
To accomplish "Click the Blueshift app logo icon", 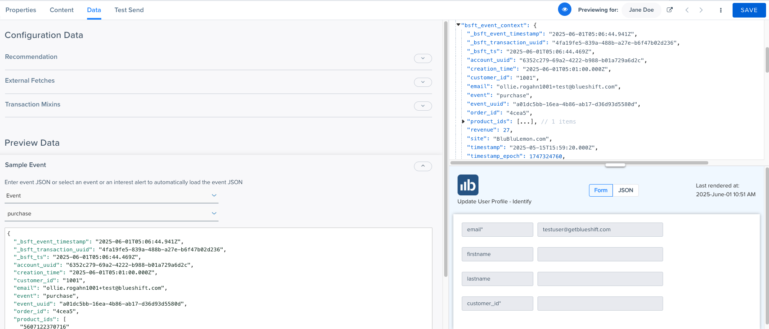I will coord(468,185).
